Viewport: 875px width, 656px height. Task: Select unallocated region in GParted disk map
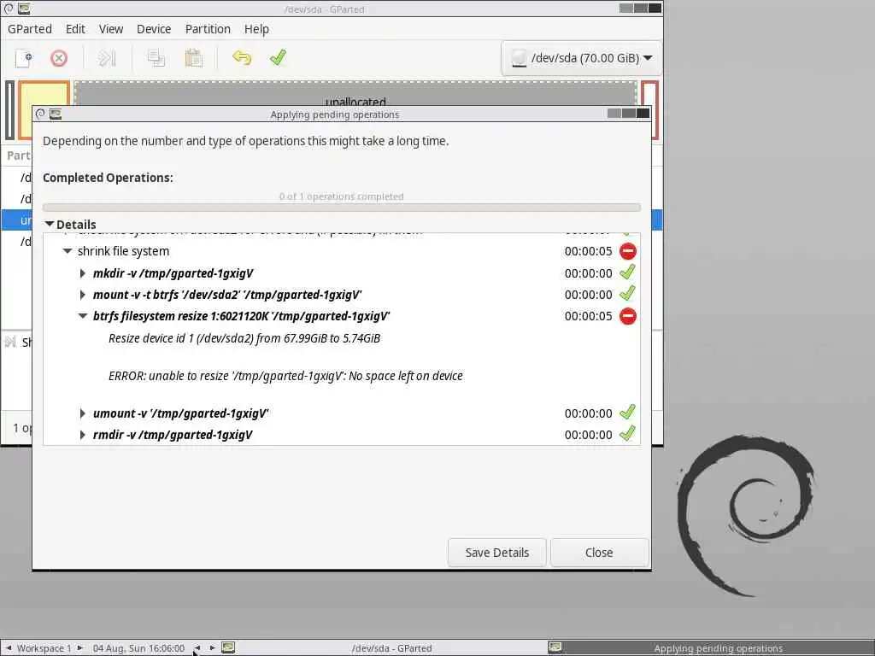[355, 94]
